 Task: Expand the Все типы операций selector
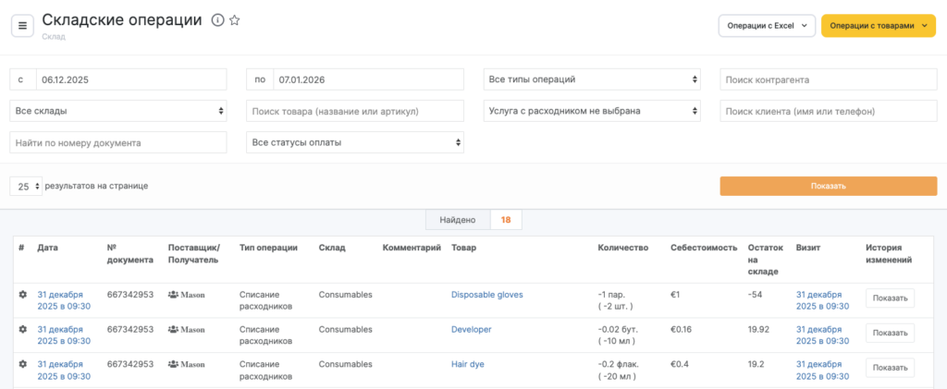[x=593, y=79]
